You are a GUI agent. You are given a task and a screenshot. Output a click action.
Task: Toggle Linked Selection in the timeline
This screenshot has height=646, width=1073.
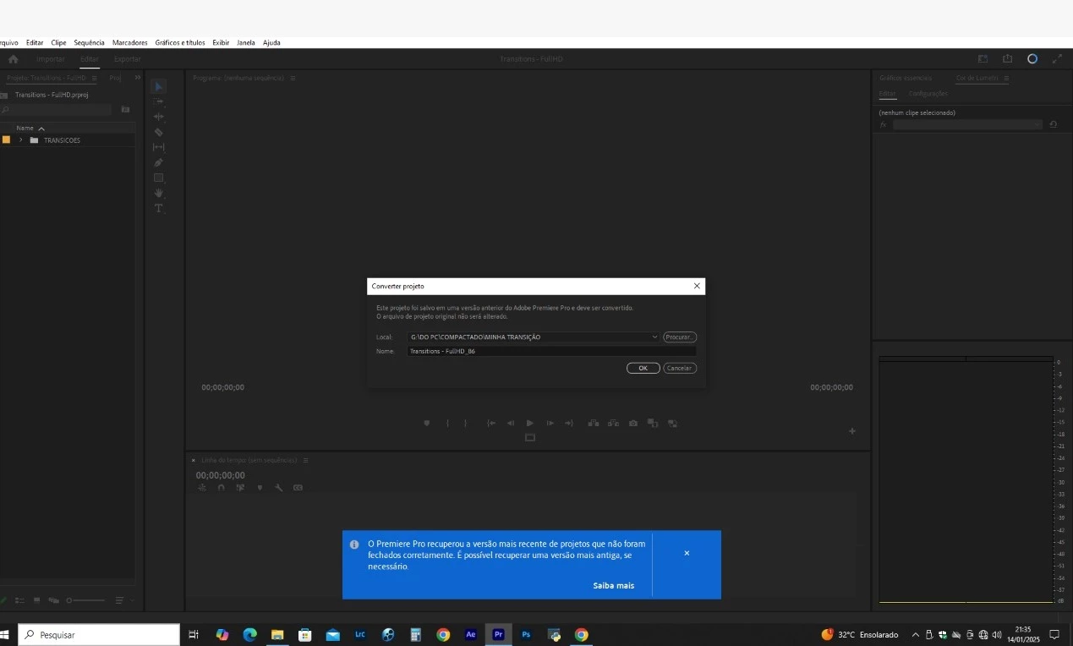tap(240, 488)
